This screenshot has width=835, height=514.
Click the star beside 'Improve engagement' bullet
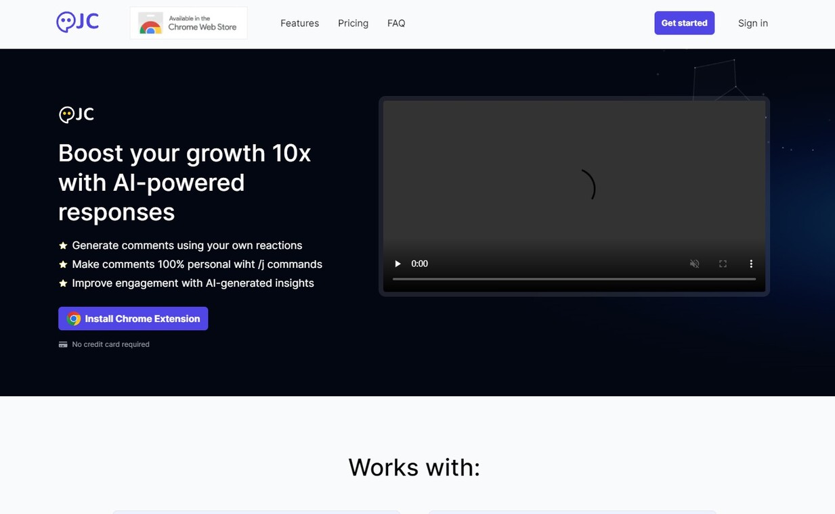[x=63, y=283]
